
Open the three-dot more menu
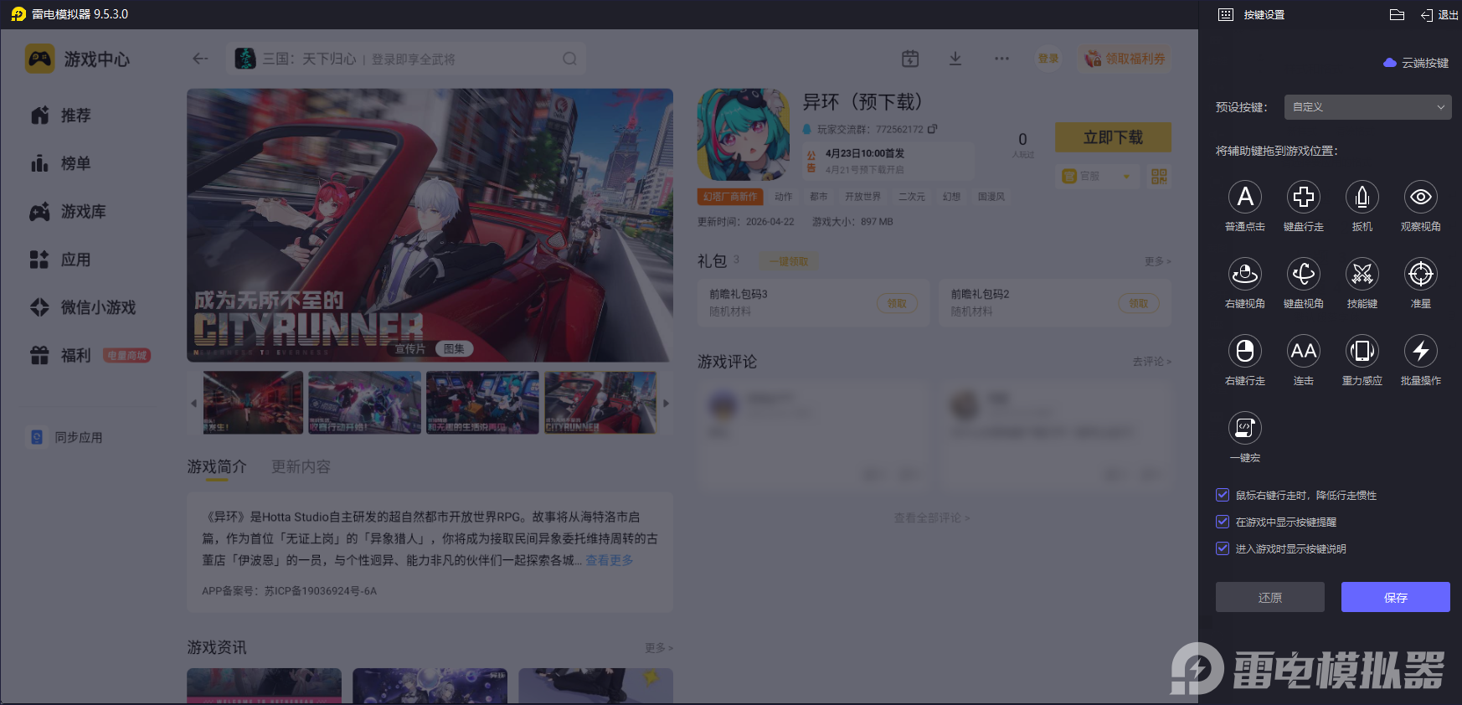coord(1001,59)
